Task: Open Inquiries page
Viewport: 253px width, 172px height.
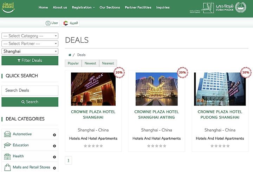Action: 163,7
